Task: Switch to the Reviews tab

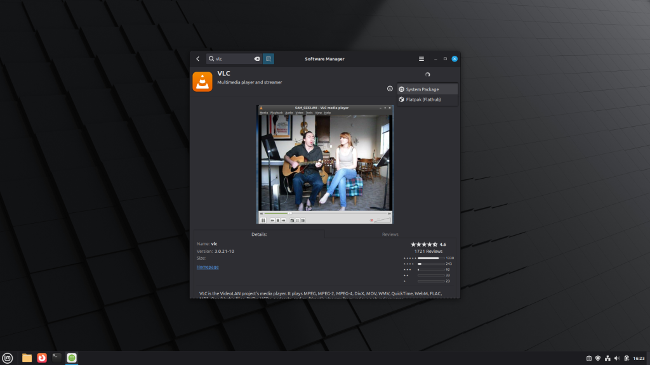Action: click(x=390, y=234)
